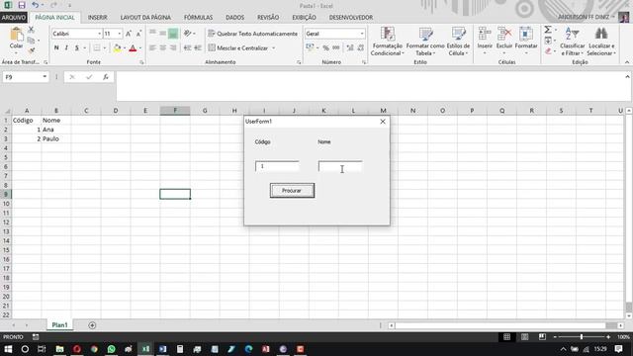Image resolution: width=633 pixels, height=356 pixels.
Task: Toggle middle vertical alignment
Action: (x=162, y=34)
